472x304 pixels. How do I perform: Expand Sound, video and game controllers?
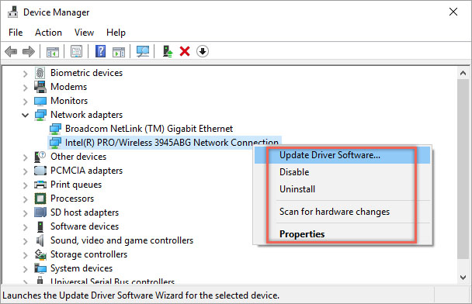26,241
